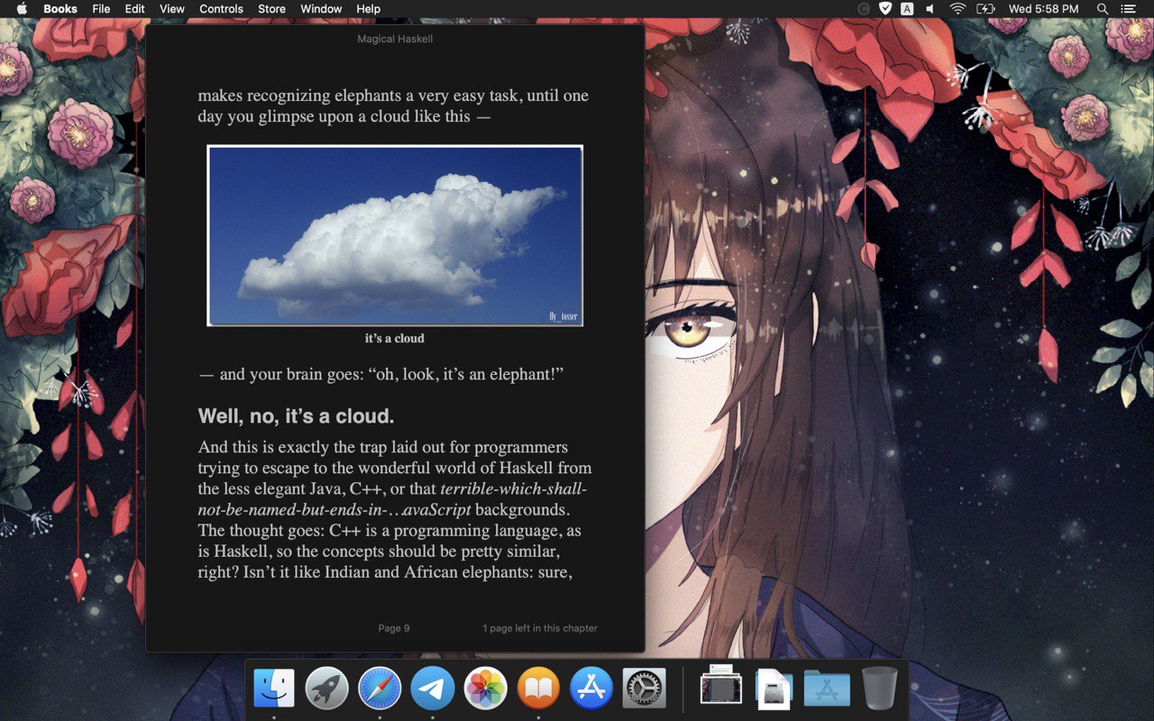Viewport: 1154px width, 721px height.
Task: Click the Wed 5:58 PM clock
Action: (x=1043, y=9)
